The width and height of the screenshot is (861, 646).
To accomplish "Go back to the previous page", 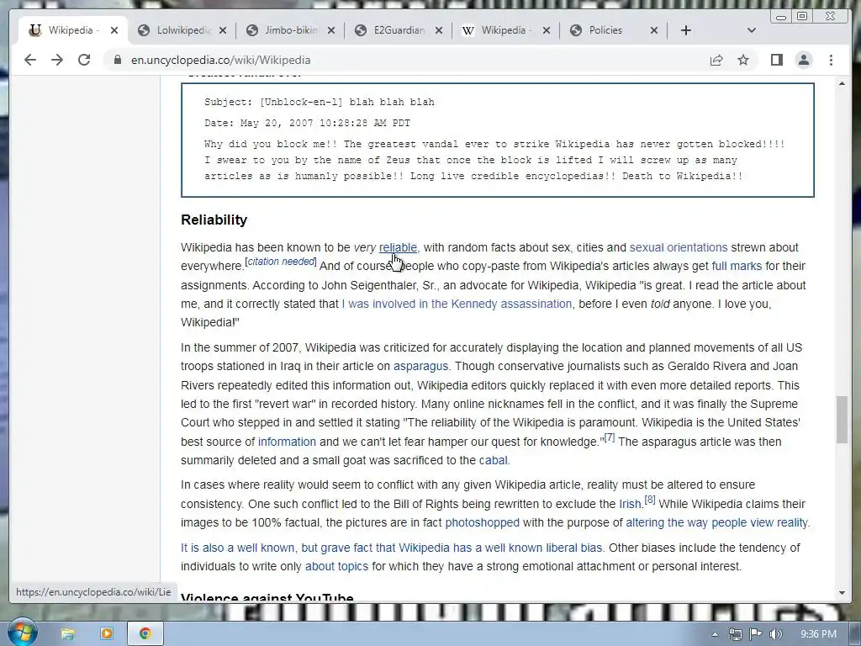I will point(30,60).
